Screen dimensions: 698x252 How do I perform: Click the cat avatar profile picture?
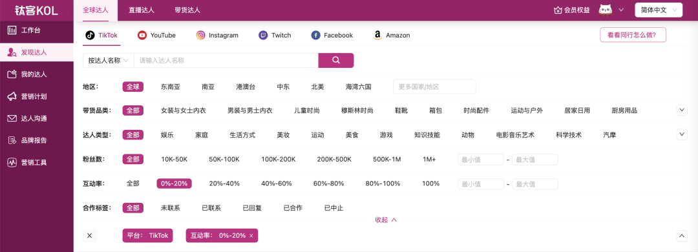click(606, 10)
